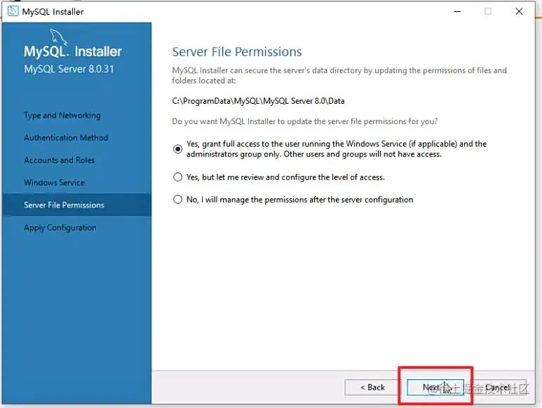Viewport: 542px width, 408px height.
Task: Select 'No, I will manage permissions' option
Action: point(177,200)
